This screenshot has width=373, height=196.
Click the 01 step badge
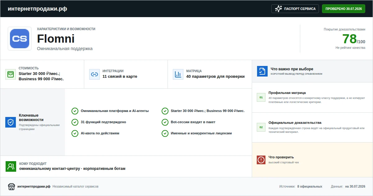261,97
